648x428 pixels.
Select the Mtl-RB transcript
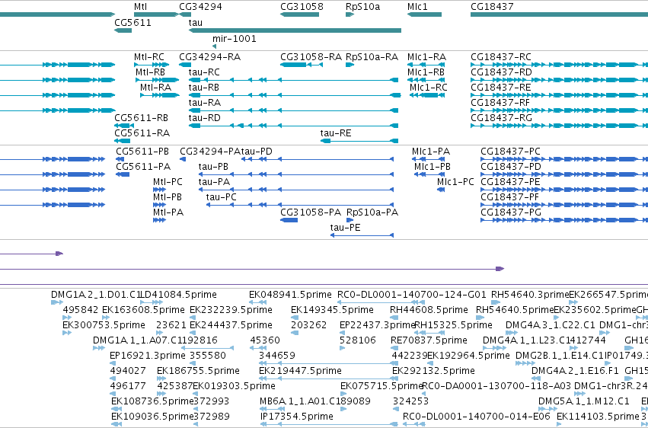tap(157, 80)
